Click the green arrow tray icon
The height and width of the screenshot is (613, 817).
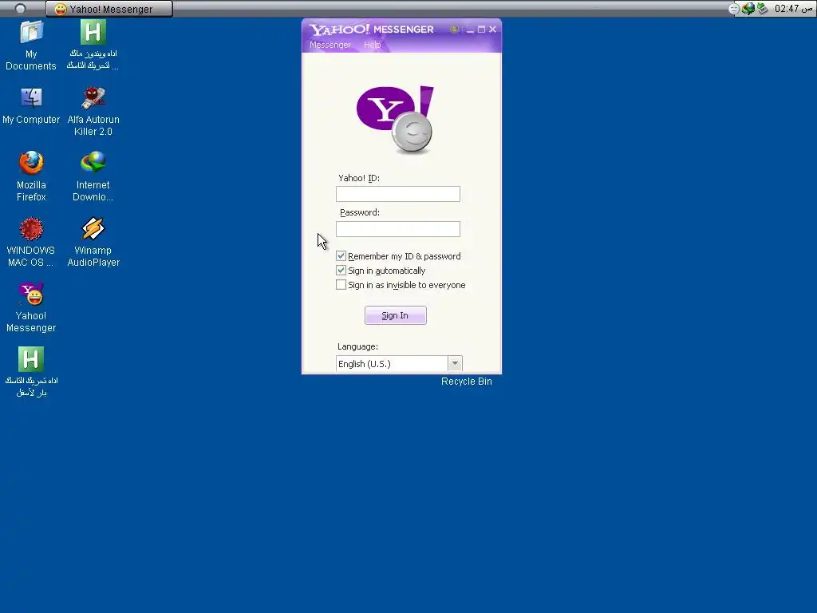pos(762,9)
